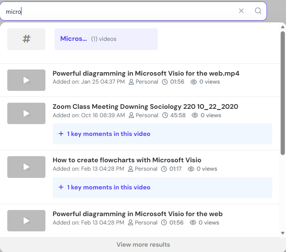The image size is (286, 252).
Task: Open 'Powerful diagramming in Microsoft Visio for the web' added Feb 13
Action: pyautogui.click(x=137, y=214)
